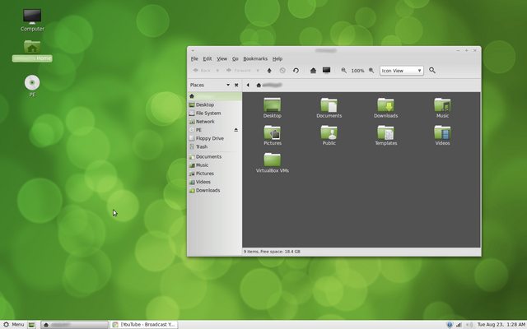Select the Home folder on desktop
The image size is (527, 329).
(x=32, y=51)
